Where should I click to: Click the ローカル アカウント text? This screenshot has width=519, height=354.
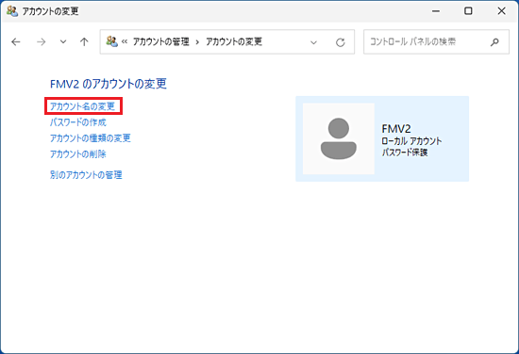(411, 141)
